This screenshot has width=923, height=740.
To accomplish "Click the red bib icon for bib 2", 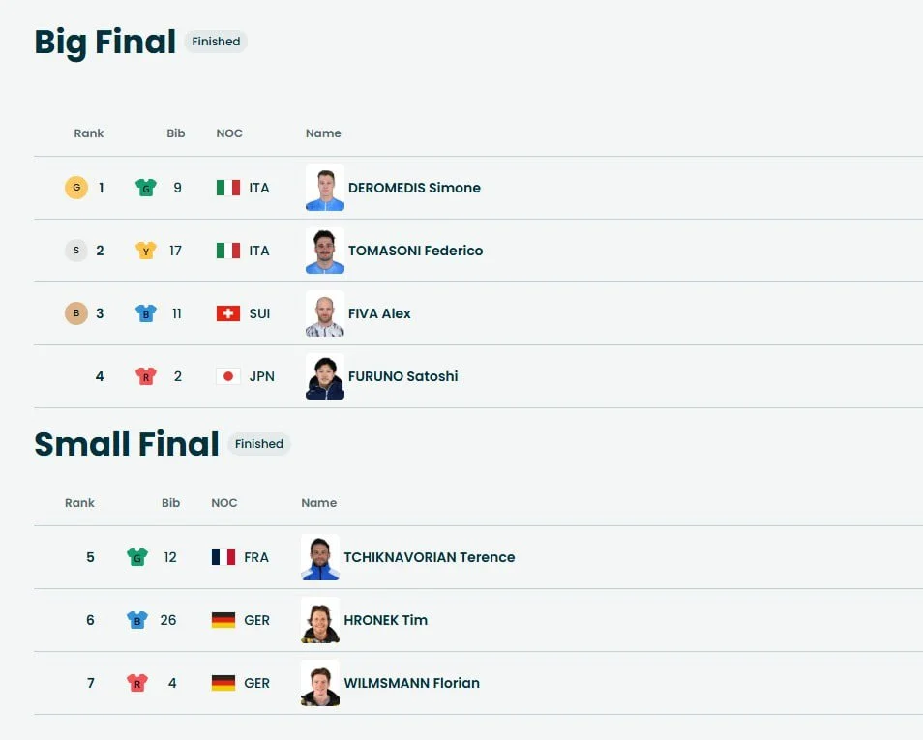I will coord(146,376).
